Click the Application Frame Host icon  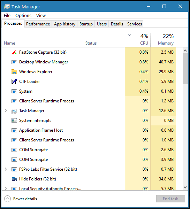(x=14, y=130)
